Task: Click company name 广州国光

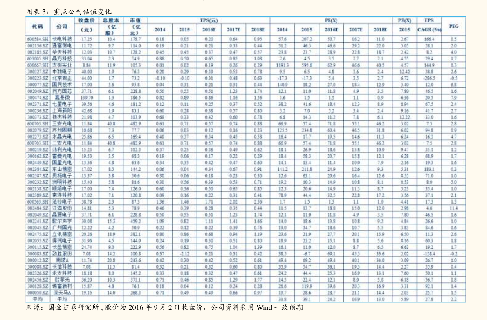Action: 62,228
